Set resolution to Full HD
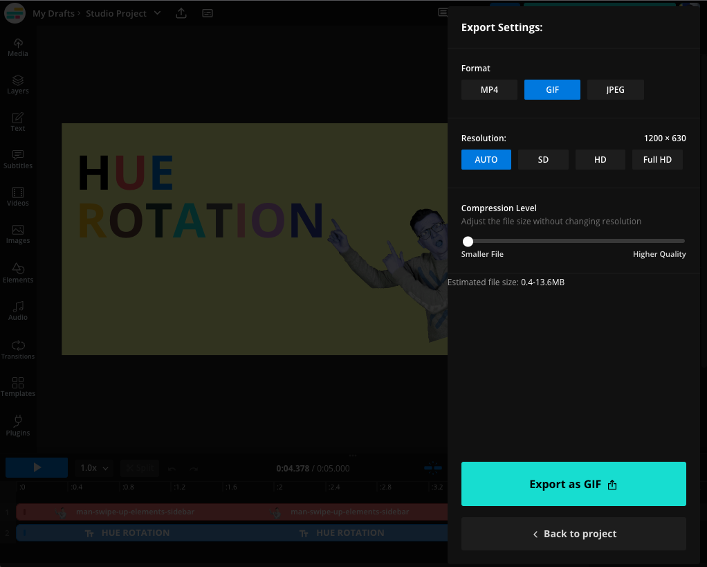The height and width of the screenshot is (567, 707). [656, 159]
